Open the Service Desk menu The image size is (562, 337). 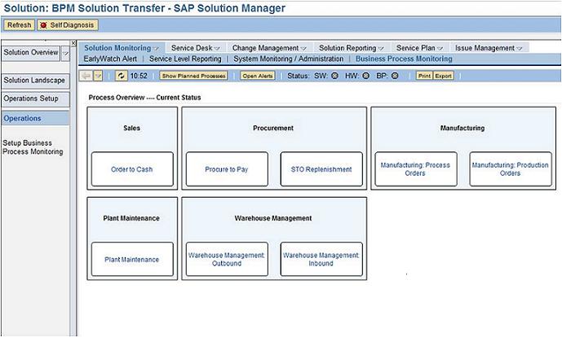point(195,48)
